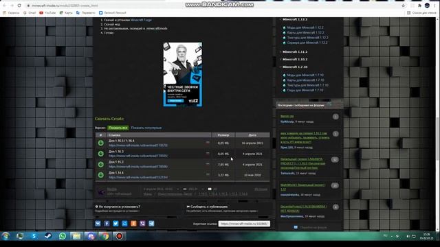Click the 3,22 Mb size cell
440x247 pixels.
[x=223, y=175]
